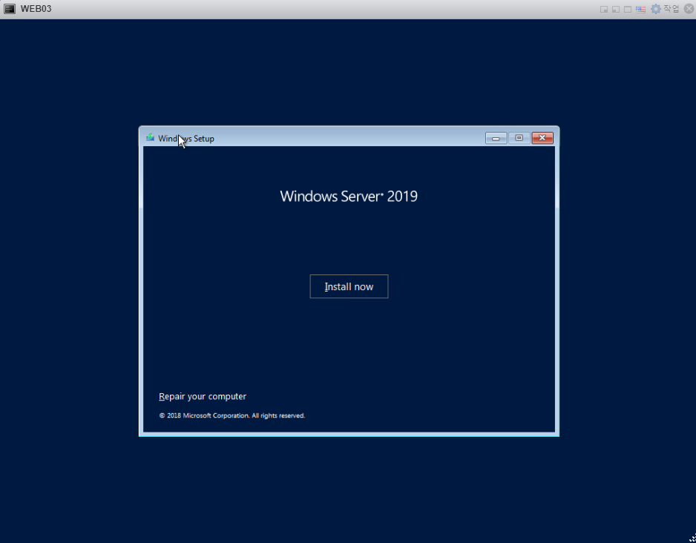Click the WEB03 console title text
The image size is (696, 543).
tap(36, 9)
